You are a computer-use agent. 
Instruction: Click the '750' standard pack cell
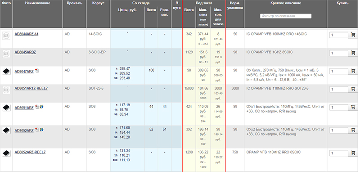(235, 152)
